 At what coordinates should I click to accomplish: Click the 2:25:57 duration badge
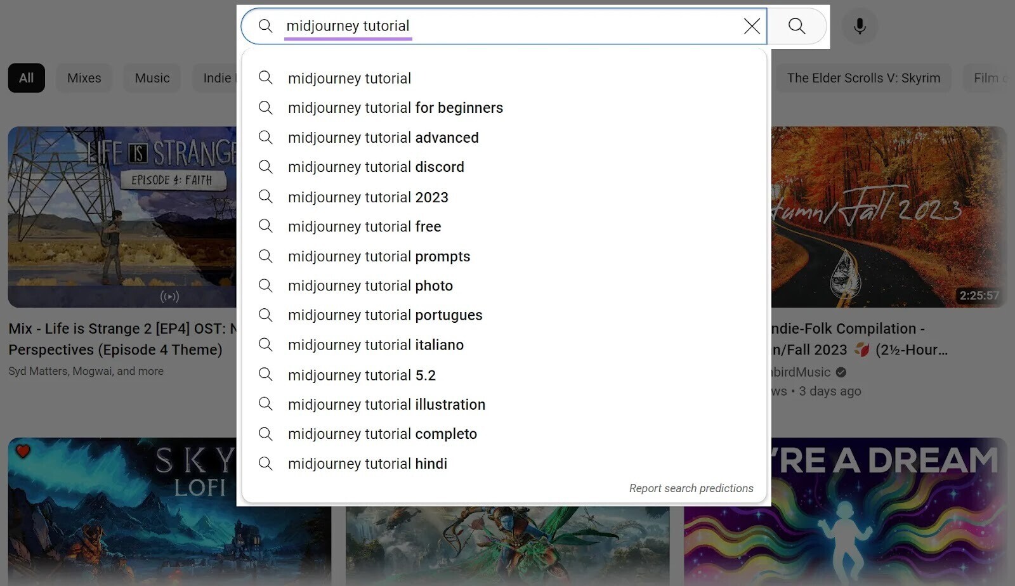[x=978, y=296]
